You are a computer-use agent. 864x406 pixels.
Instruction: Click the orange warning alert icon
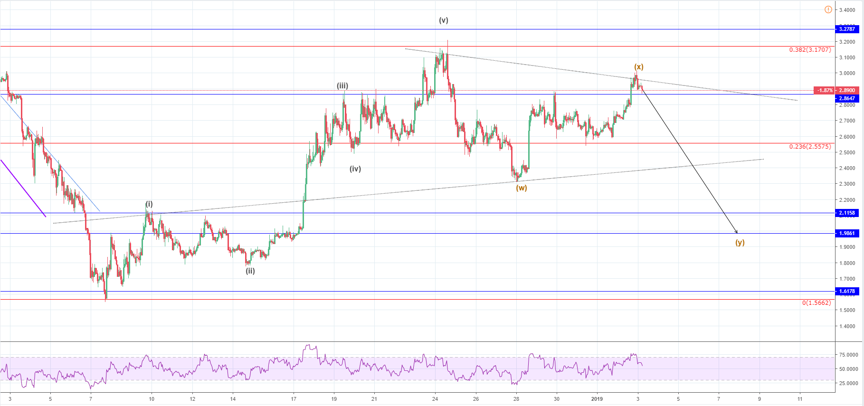(828, 9)
